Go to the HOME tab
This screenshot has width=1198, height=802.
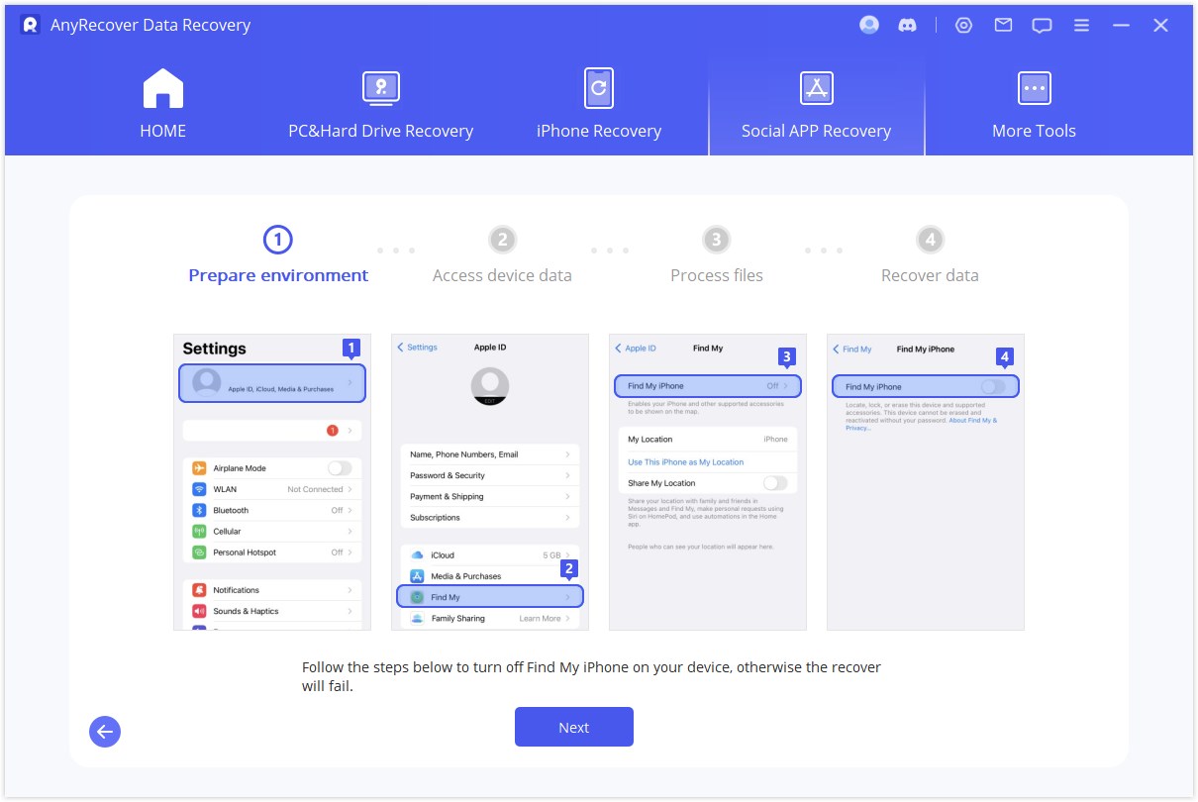coord(163,105)
